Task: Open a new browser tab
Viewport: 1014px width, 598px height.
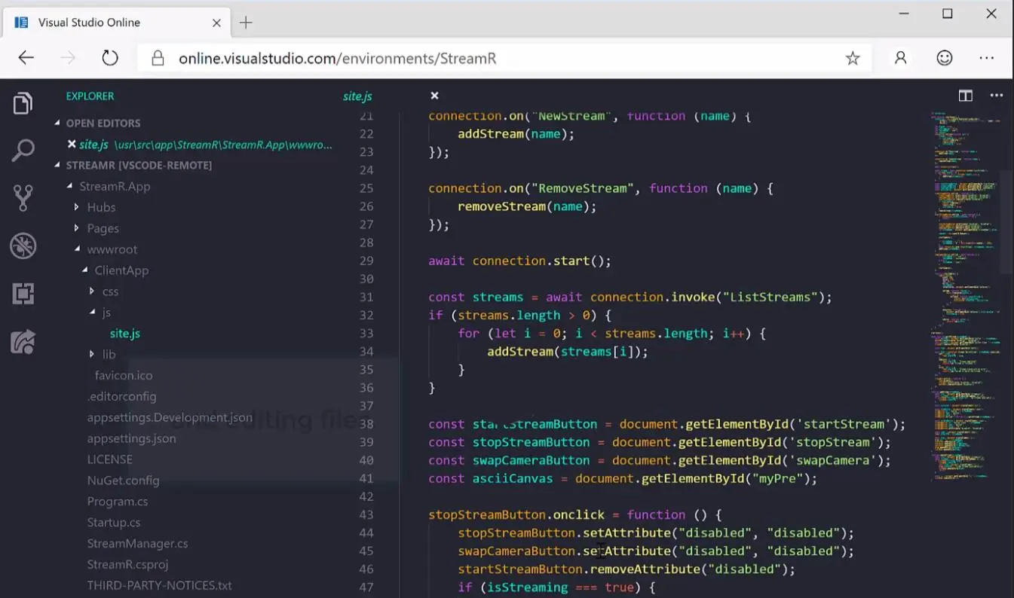Action: (245, 22)
